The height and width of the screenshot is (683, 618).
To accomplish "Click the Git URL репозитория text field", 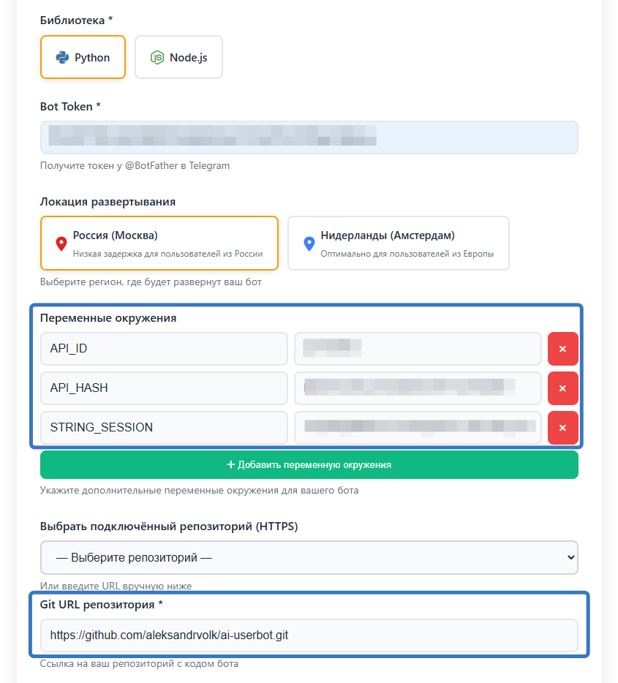I will coord(309,635).
